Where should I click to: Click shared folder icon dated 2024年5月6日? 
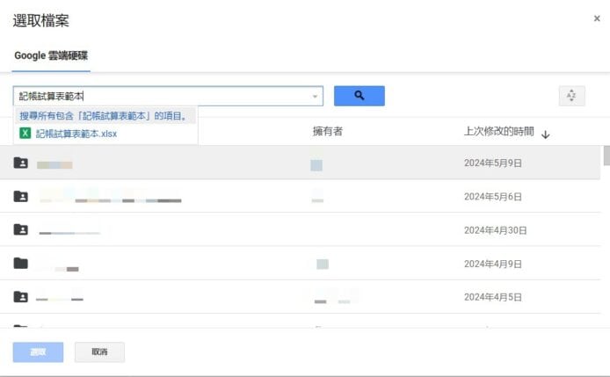[x=20, y=197]
